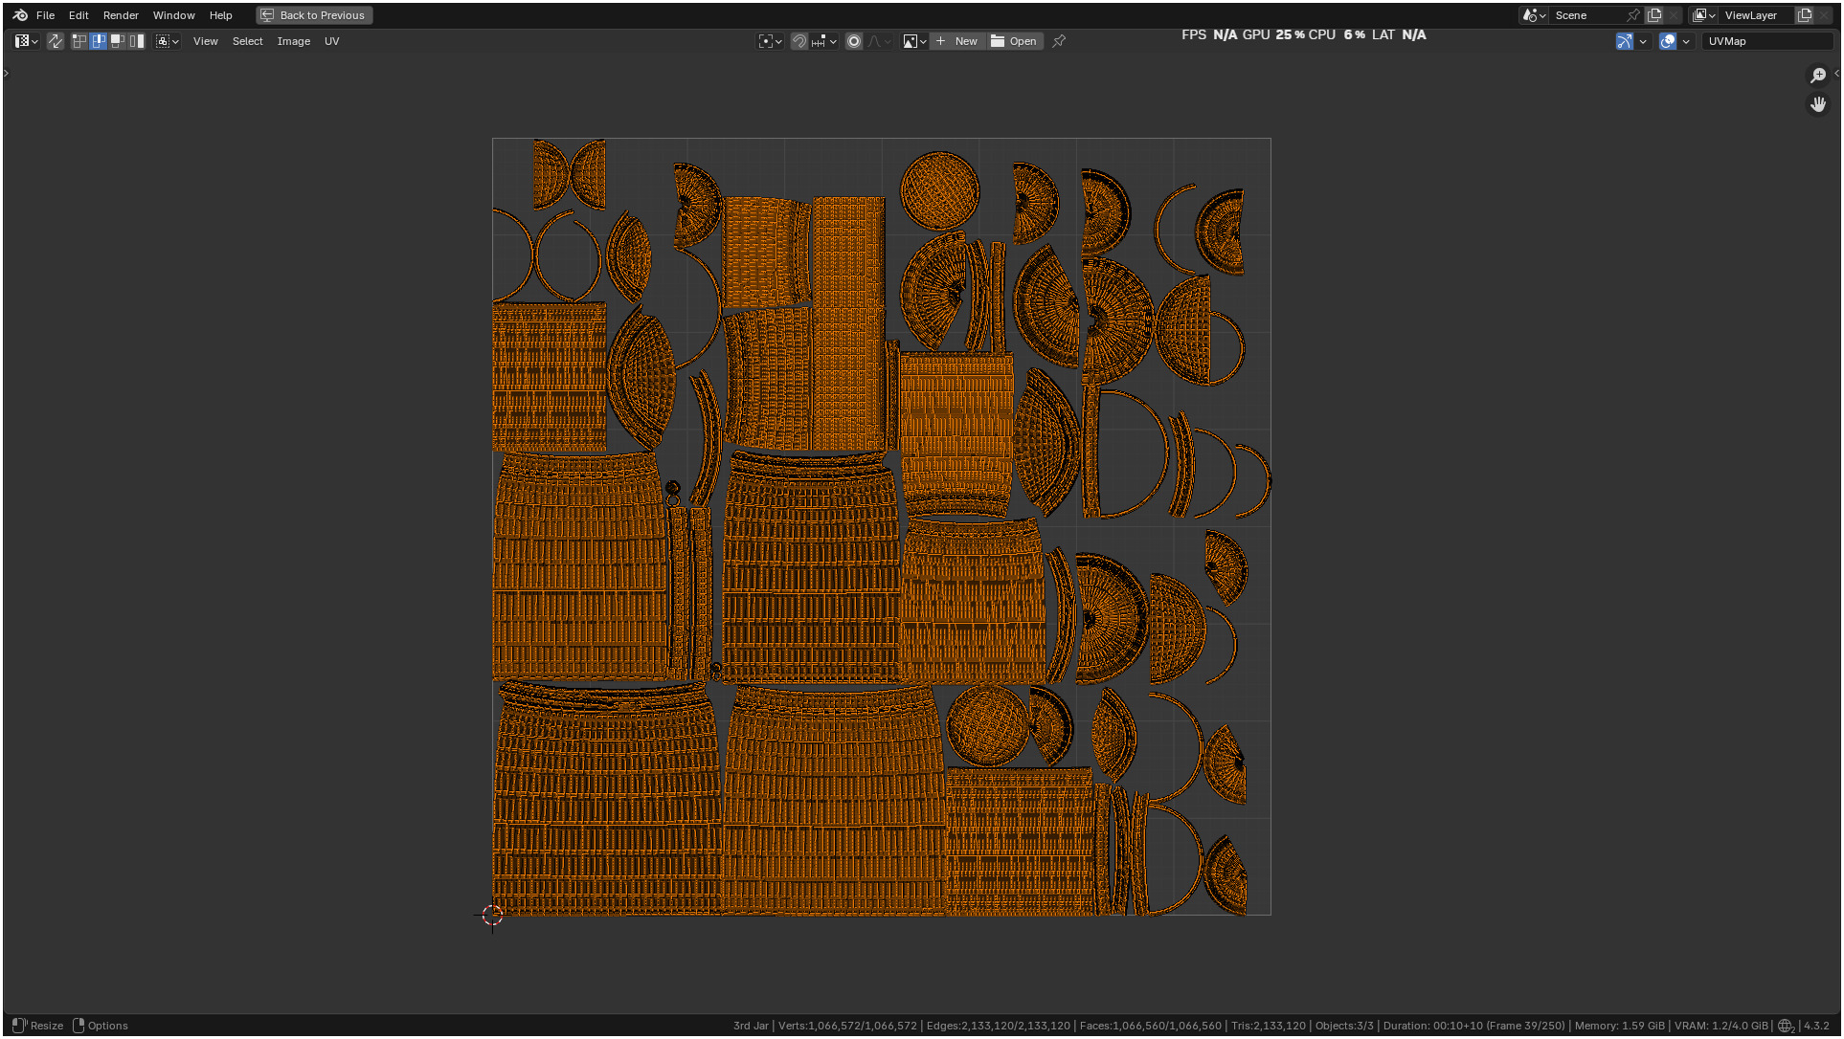
Task: Open pivot point dropdown
Action: (x=770, y=41)
